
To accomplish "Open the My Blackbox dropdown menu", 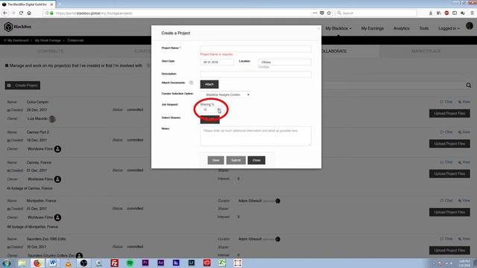I will [338, 28].
